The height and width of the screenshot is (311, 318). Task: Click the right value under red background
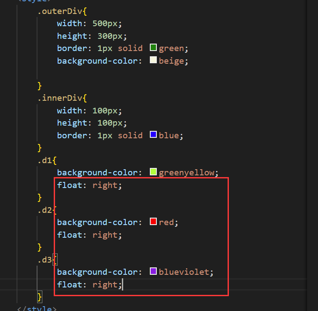[x=105, y=235]
